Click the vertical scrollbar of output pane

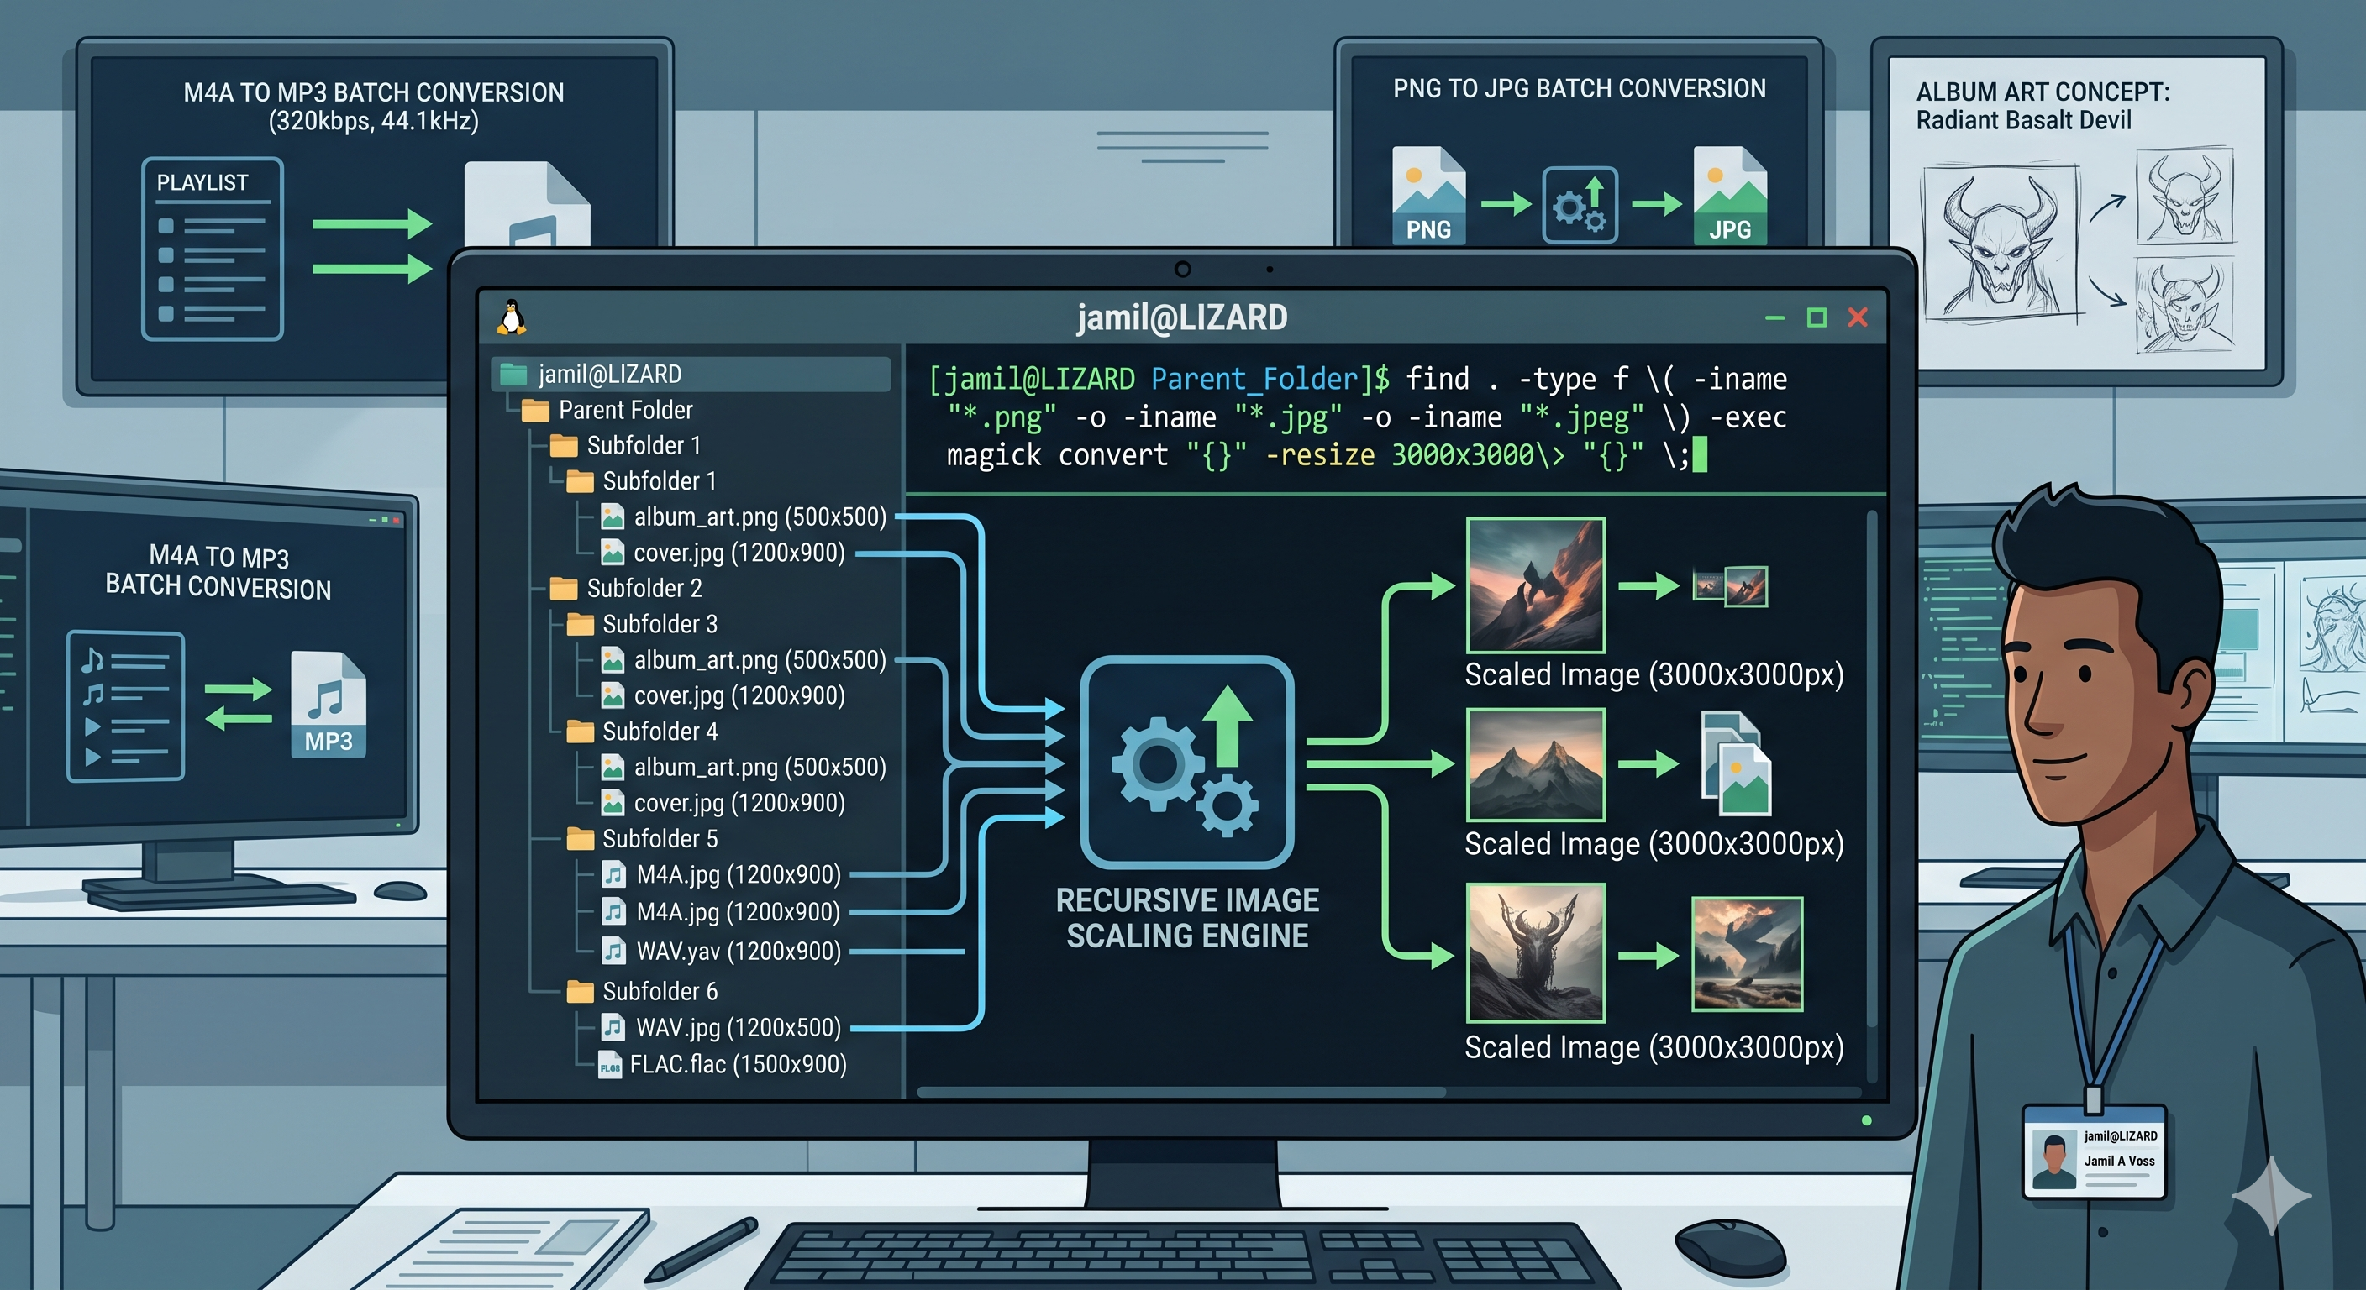click(1872, 771)
